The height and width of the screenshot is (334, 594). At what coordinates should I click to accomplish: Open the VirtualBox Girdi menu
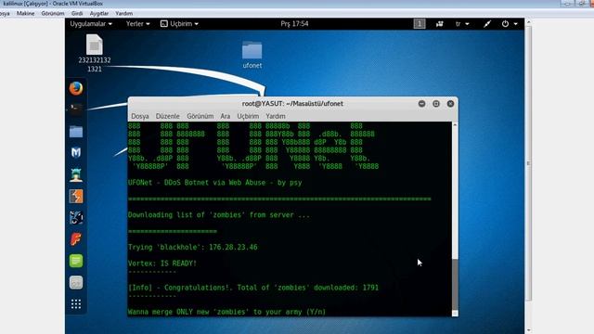coord(77,13)
